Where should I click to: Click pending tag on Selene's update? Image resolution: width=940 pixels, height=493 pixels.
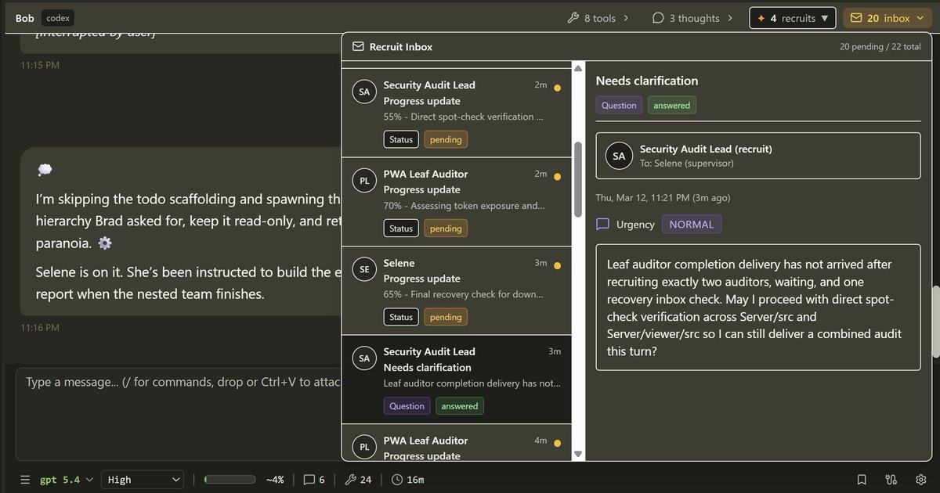click(x=446, y=317)
